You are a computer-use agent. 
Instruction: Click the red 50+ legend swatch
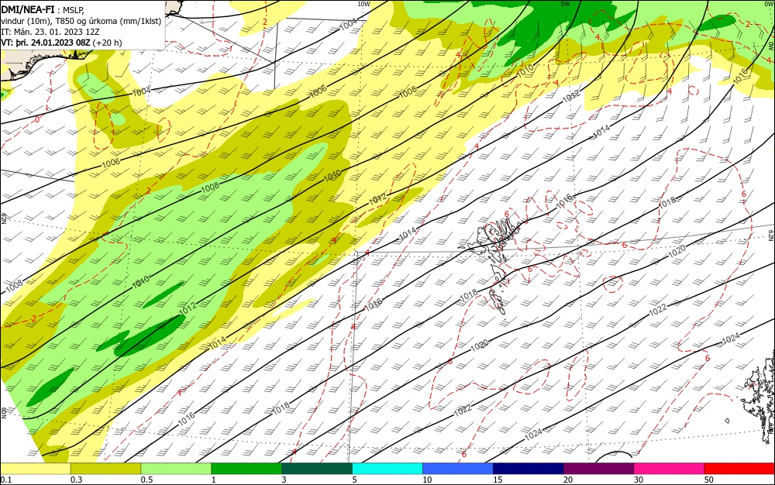click(x=739, y=469)
